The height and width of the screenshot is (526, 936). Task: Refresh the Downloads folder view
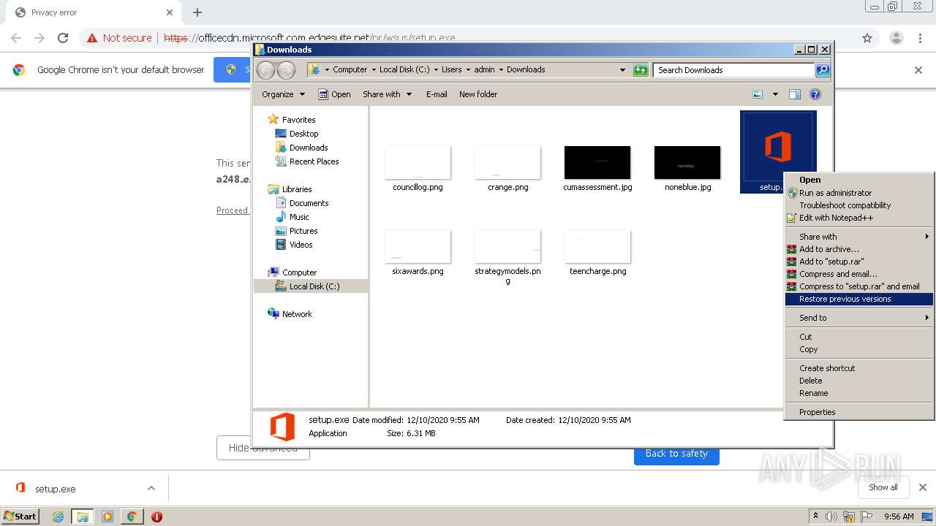pos(641,70)
